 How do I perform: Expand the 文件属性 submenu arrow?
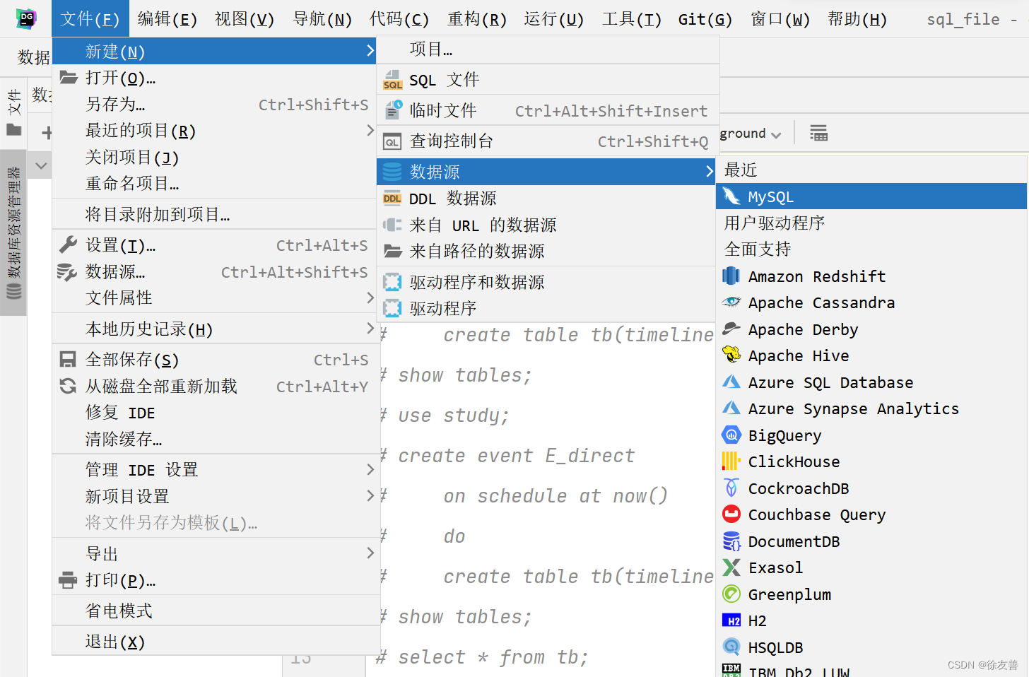[370, 298]
